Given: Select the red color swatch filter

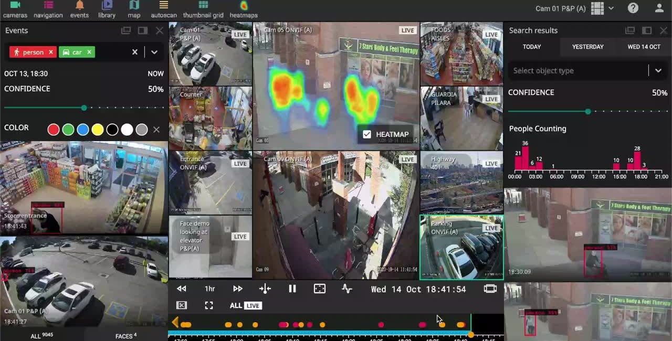Looking at the screenshot, I should (x=53, y=130).
